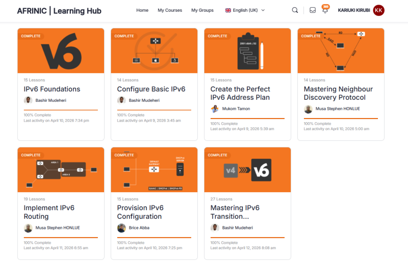Expand the English (UK) language dropdown
The width and height of the screenshot is (408, 264).
click(x=263, y=10)
